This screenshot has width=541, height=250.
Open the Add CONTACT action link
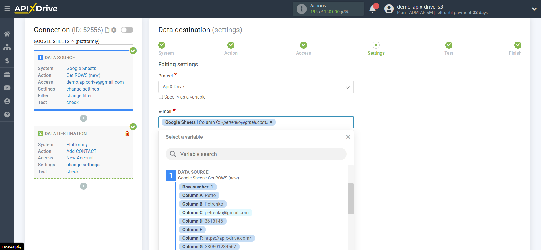81,151
